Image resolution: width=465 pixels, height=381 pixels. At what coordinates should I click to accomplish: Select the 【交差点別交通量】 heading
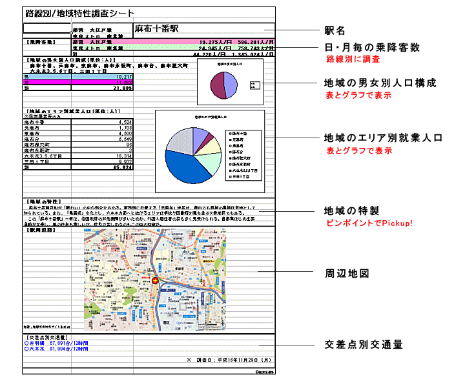[x=46, y=338]
